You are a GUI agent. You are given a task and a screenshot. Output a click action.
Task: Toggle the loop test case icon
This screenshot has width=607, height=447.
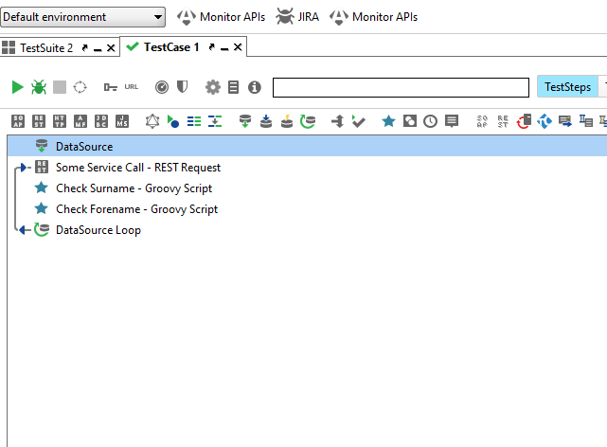click(80, 87)
